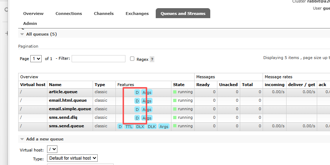
Task: Click the TTL badge on sms.send.queue
Action: [x=129, y=127]
